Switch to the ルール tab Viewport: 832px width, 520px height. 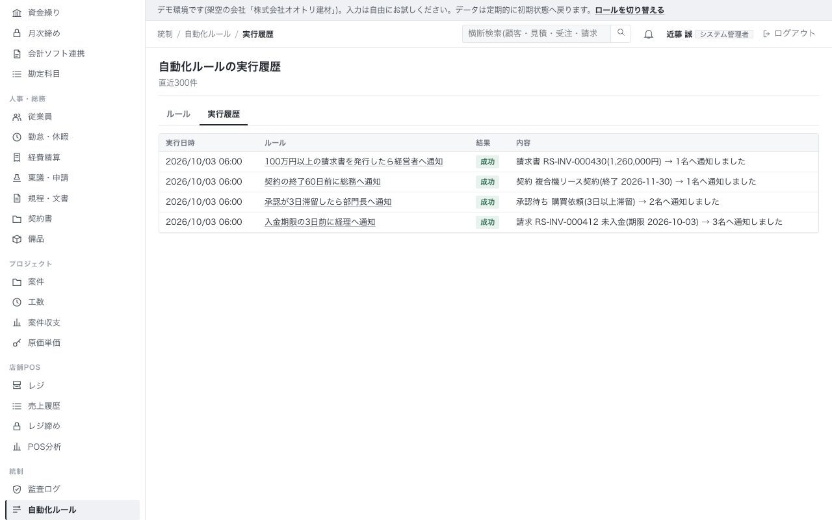pyautogui.click(x=178, y=114)
